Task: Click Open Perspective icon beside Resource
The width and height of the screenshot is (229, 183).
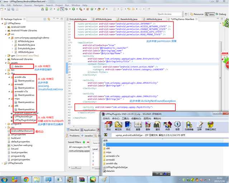Action: (186, 14)
